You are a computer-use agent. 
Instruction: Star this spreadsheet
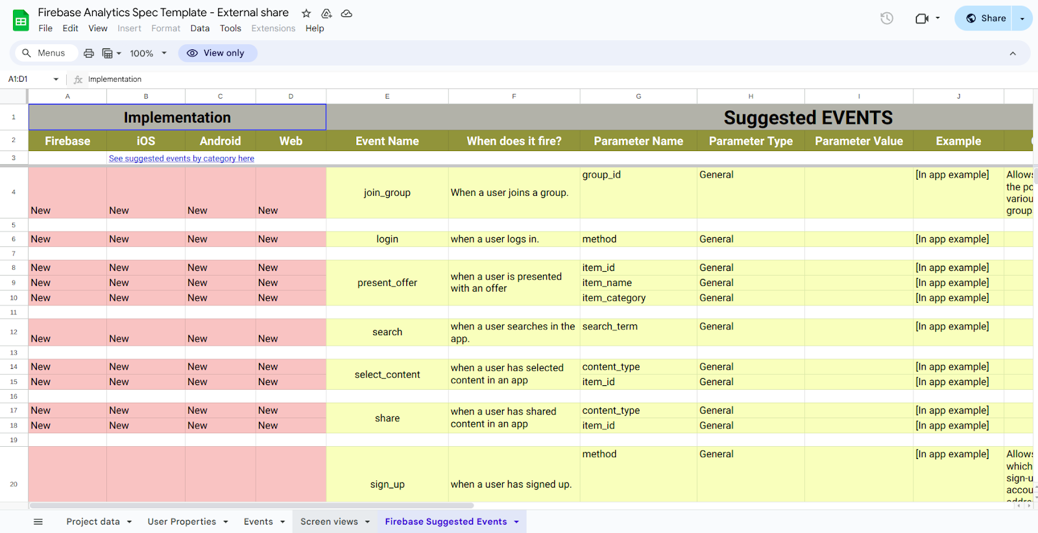point(306,13)
